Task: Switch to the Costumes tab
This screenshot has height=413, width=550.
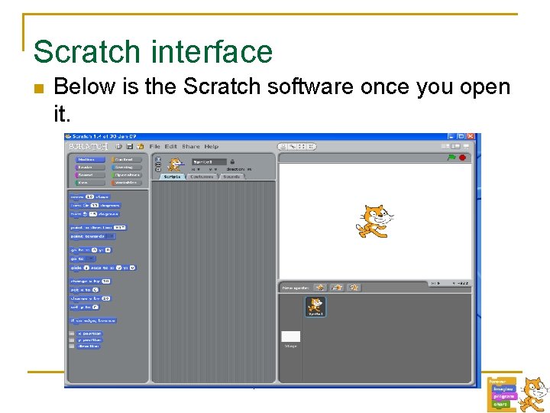Action: [202, 177]
